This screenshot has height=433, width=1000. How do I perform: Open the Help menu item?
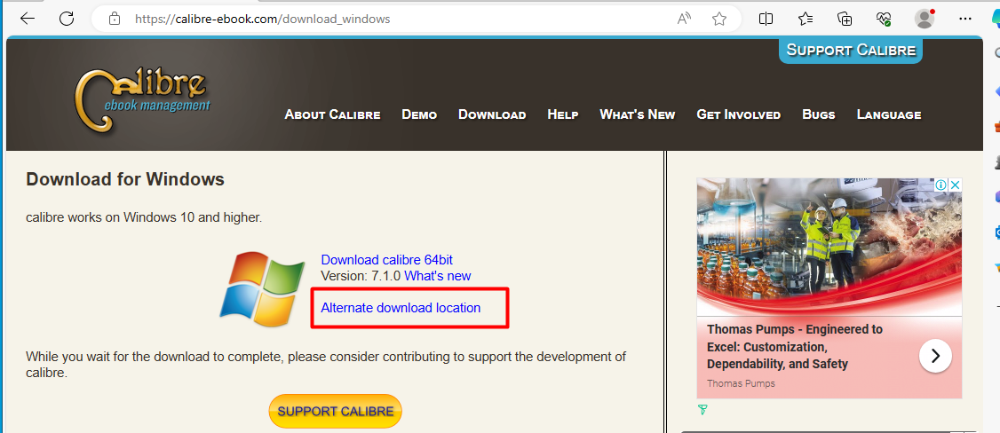click(x=562, y=114)
